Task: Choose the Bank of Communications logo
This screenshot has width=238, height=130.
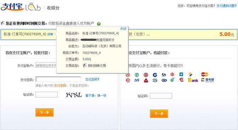Action: [164, 75]
